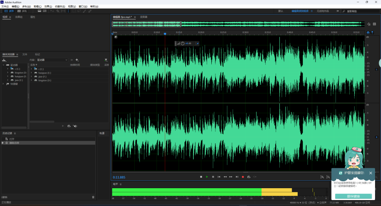Click the zoom in amplitude icon
381x206 pixels.
pyautogui.click(x=322, y=177)
